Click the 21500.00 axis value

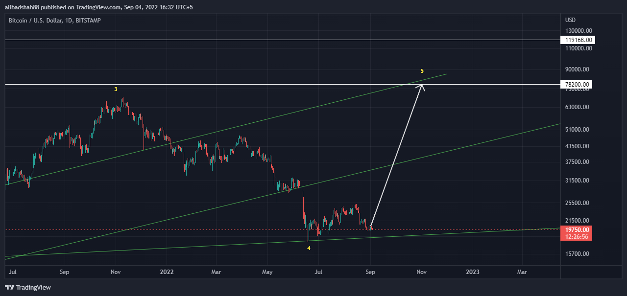pyautogui.click(x=577, y=221)
